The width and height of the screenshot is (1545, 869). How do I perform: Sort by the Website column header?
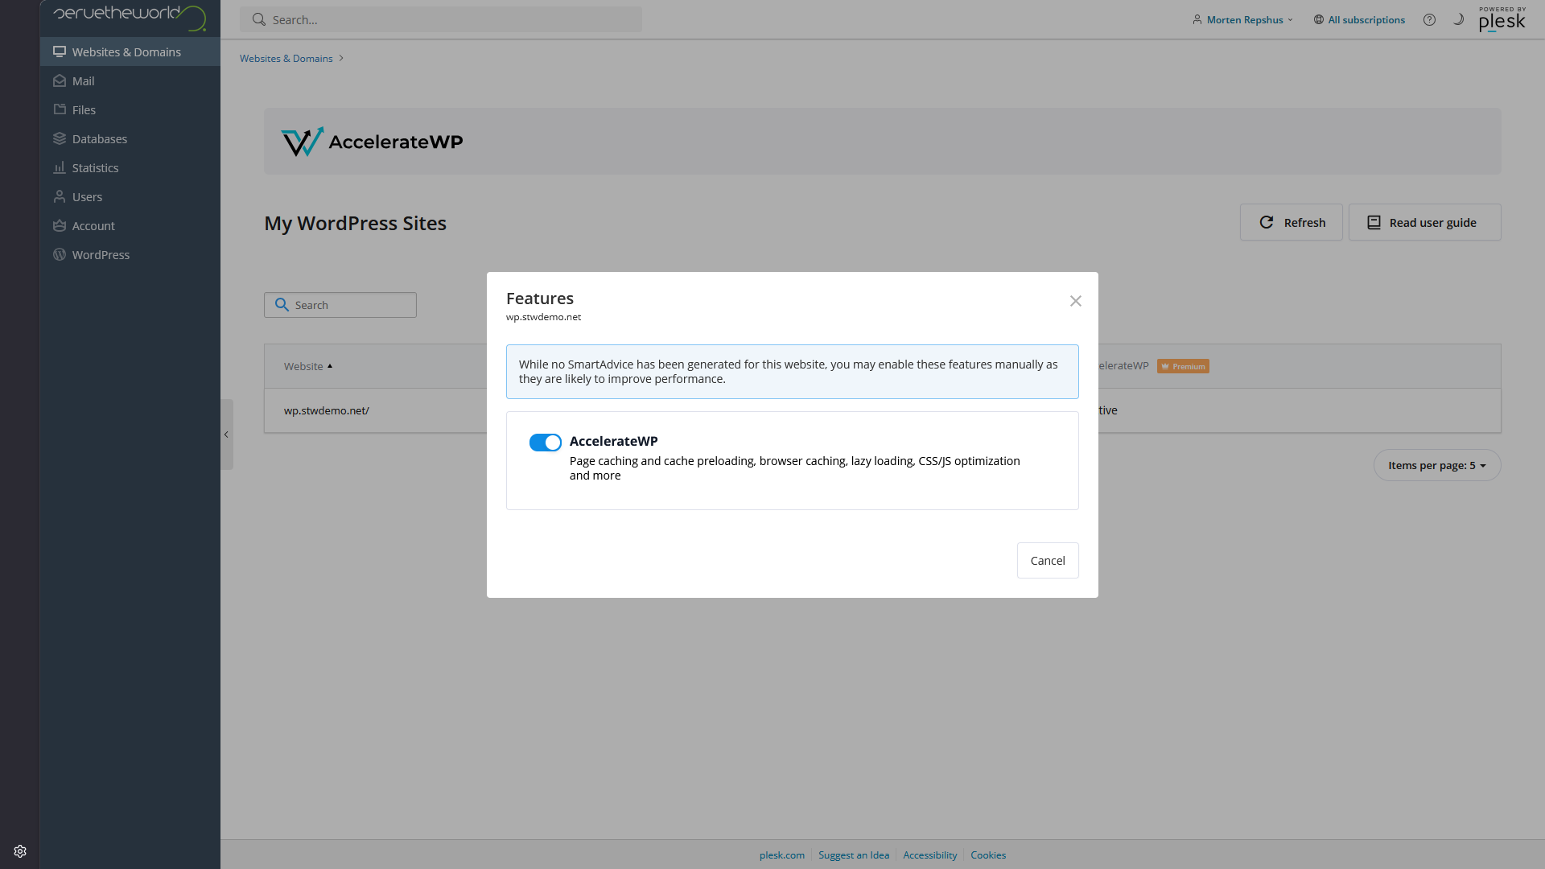pos(307,366)
